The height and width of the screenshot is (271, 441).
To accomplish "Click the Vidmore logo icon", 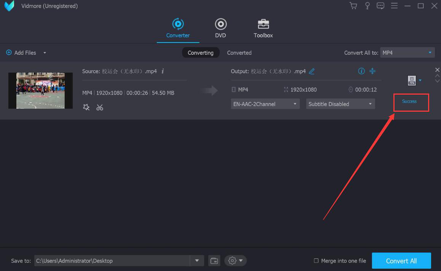I will pos(9,6).
